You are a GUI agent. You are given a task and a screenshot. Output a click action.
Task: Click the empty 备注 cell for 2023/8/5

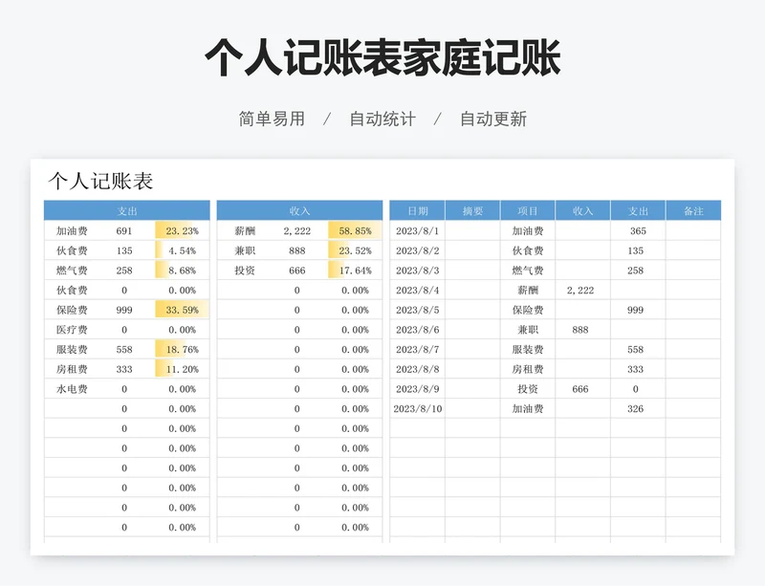pos(693,310)
